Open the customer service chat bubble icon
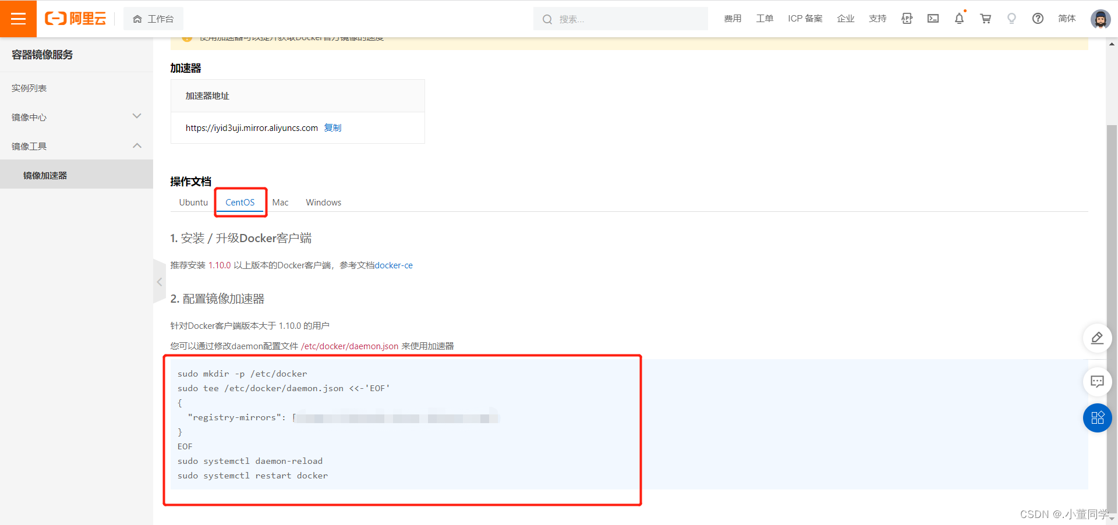The width and height of the screenshot is (1118, 525). 1096,382
